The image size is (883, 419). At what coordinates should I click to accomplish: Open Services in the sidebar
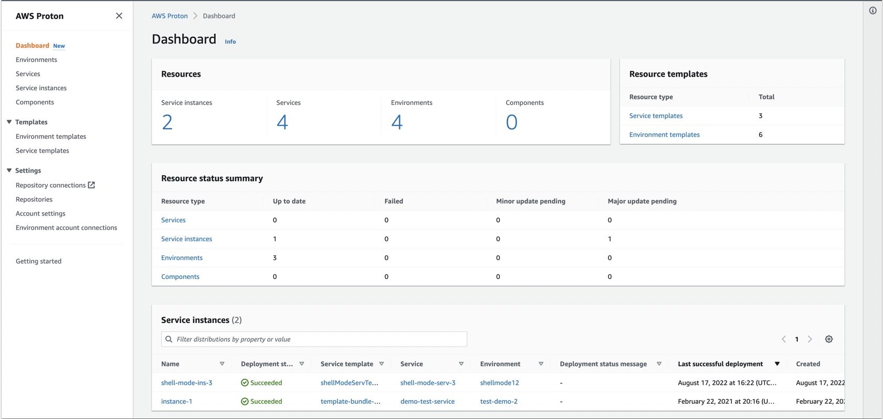[28, 74]
